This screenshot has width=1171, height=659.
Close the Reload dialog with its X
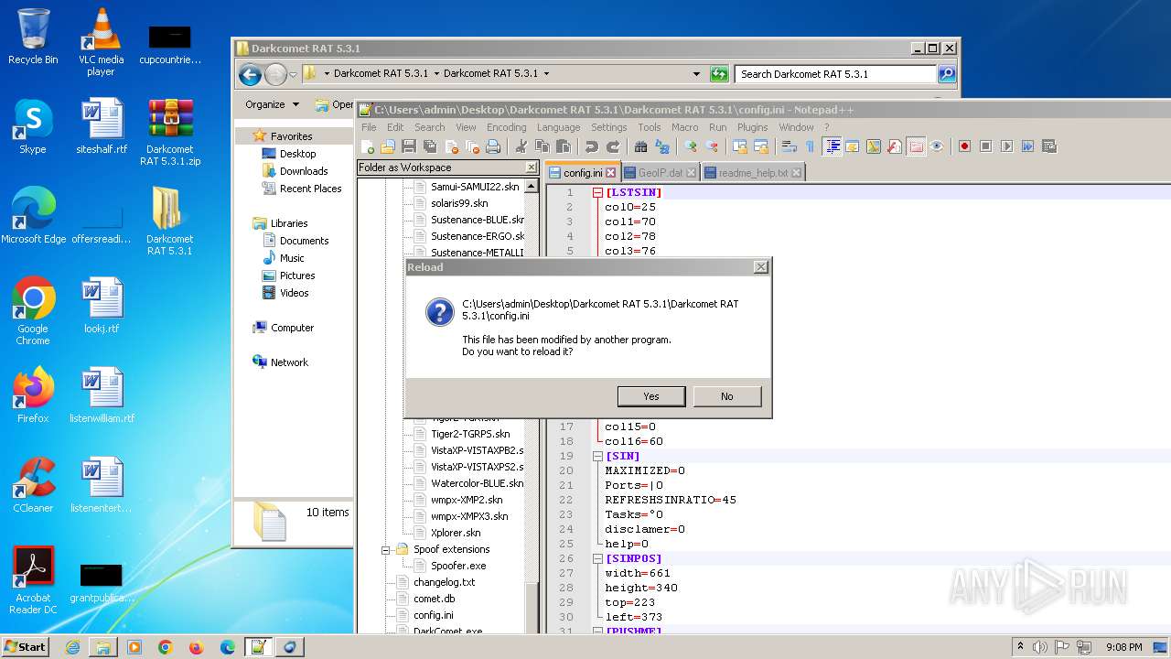click(760, 267)
